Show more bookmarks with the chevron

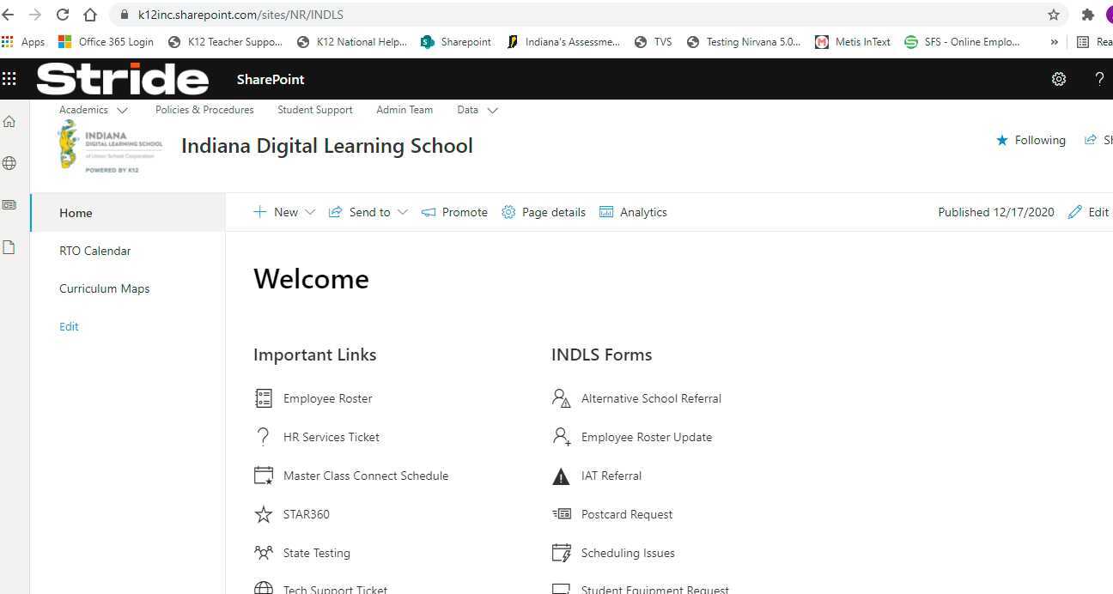tap(1055, 41)
